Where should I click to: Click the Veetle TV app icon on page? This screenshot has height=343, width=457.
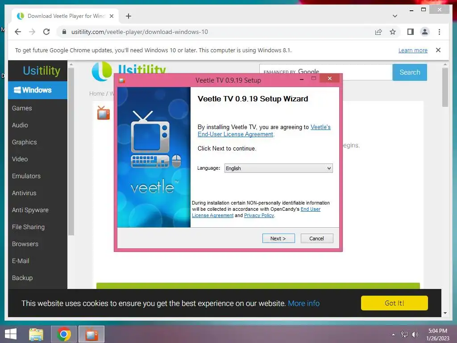(x=104, y=113)
